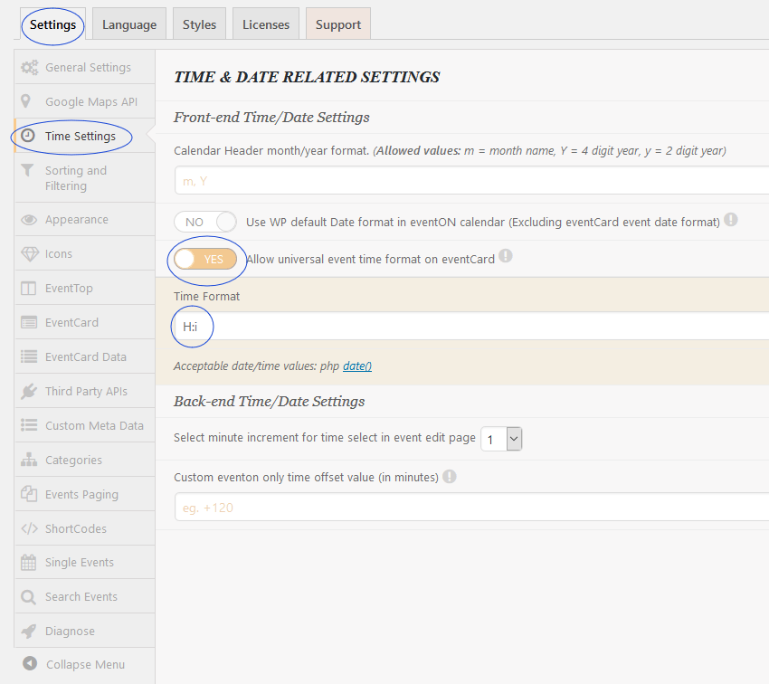
Task: Enable WP default Date format toggle
Action: pyautogui.click(x=205, y=222)
